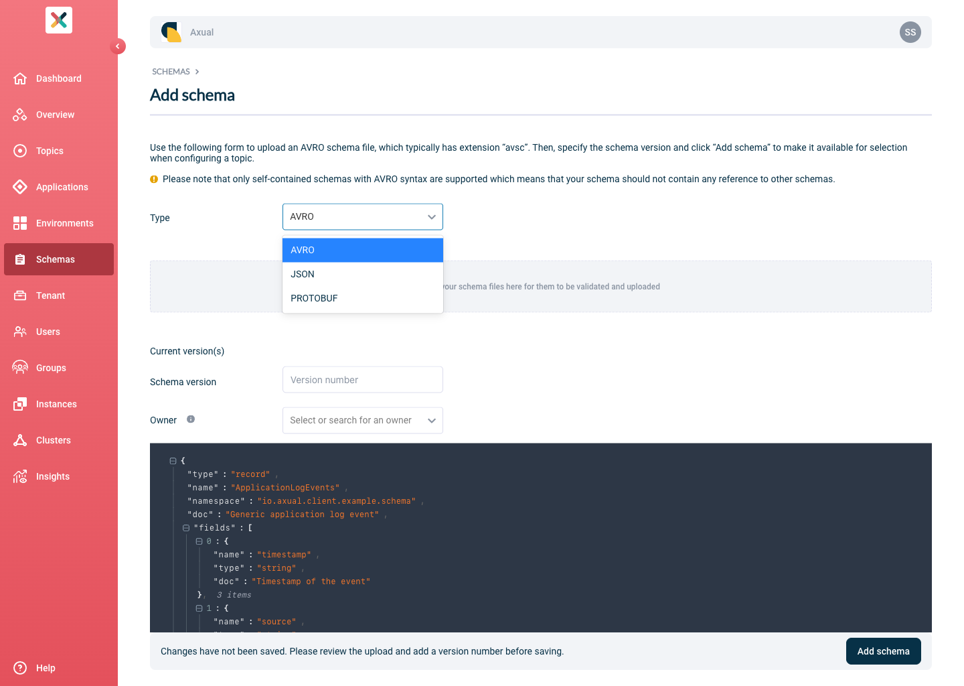Open Clusters from sidebar
The width and height of the screenshot is (964, 686).
pyautogui.click(x=59, y=440)
